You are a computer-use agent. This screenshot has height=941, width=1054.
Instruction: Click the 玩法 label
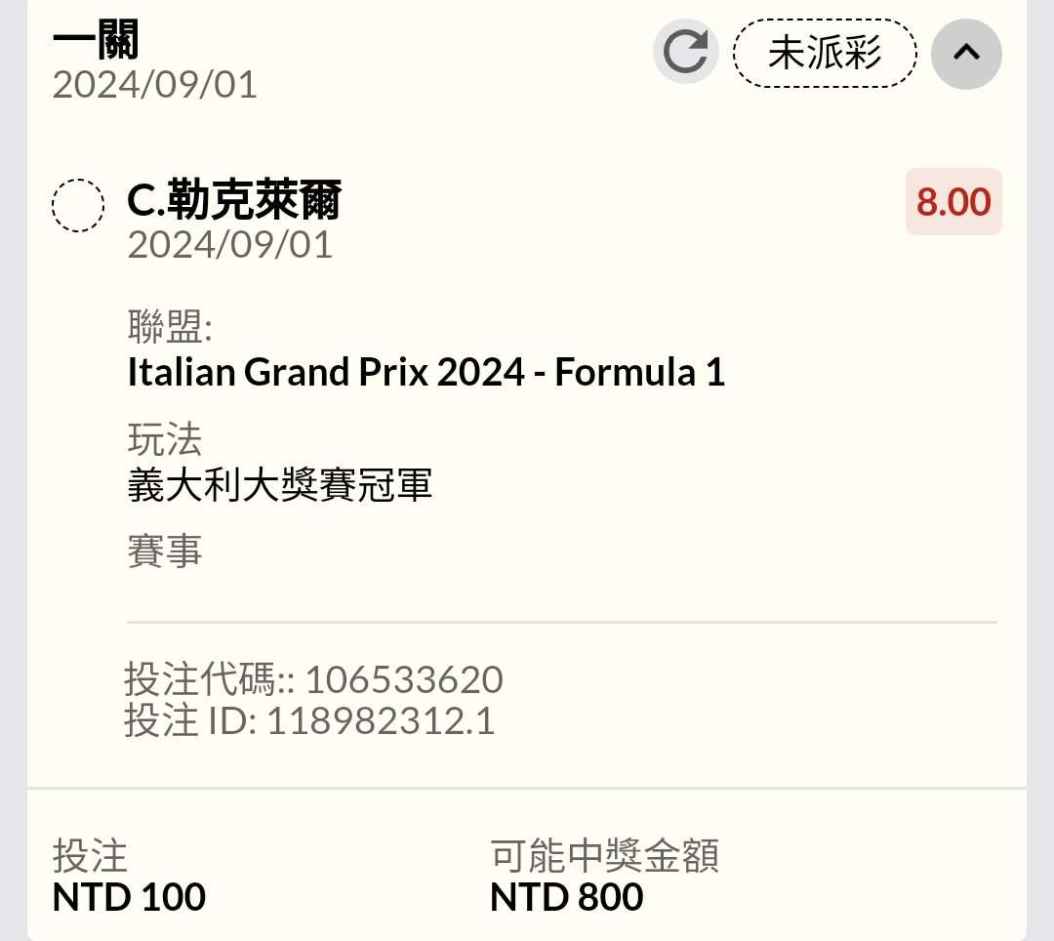point(164,440)
